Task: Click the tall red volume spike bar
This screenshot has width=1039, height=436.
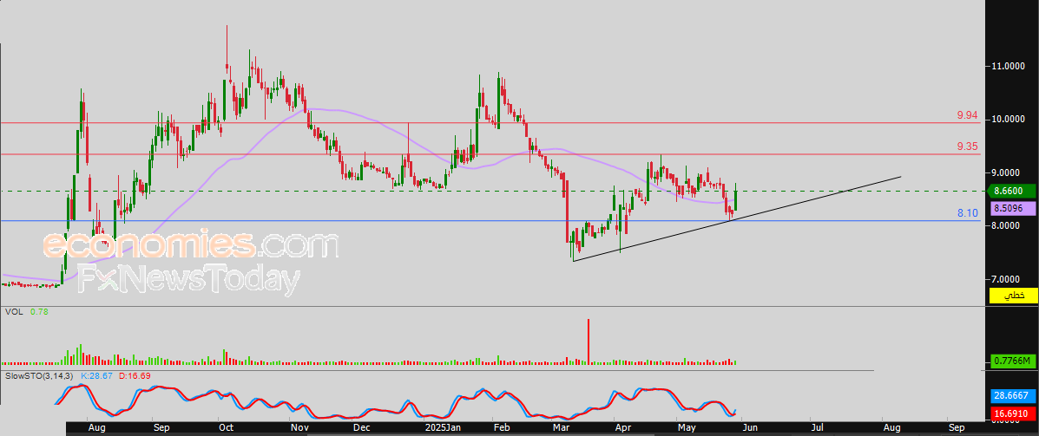Action: pyautogui.click(x=588, y=342)
